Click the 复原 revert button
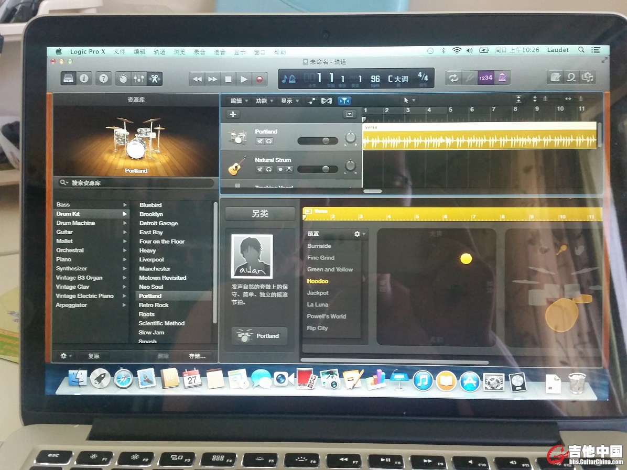Viewport: 627px width, 470px height. 93,356
